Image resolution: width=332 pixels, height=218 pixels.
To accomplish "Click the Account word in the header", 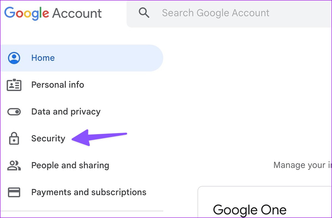I will (77, 13).
